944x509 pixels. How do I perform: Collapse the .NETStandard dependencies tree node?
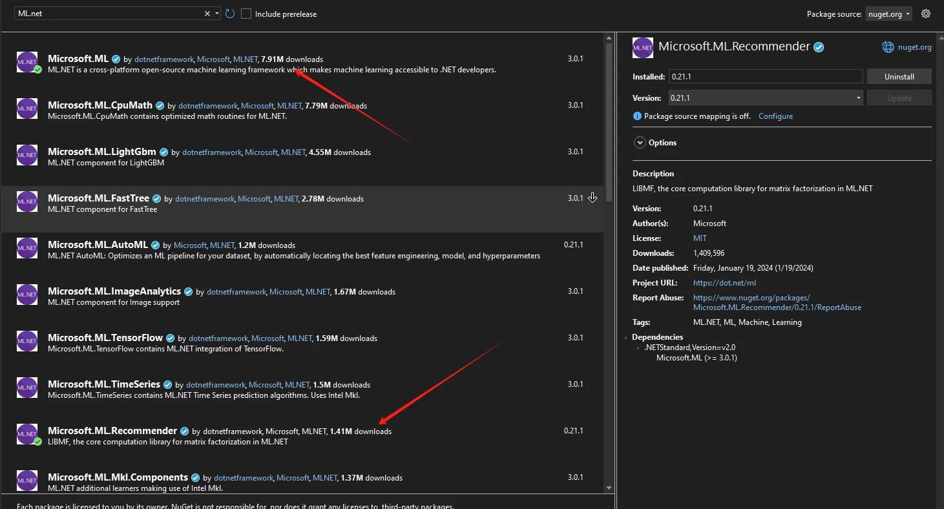[x=638, y=348]
